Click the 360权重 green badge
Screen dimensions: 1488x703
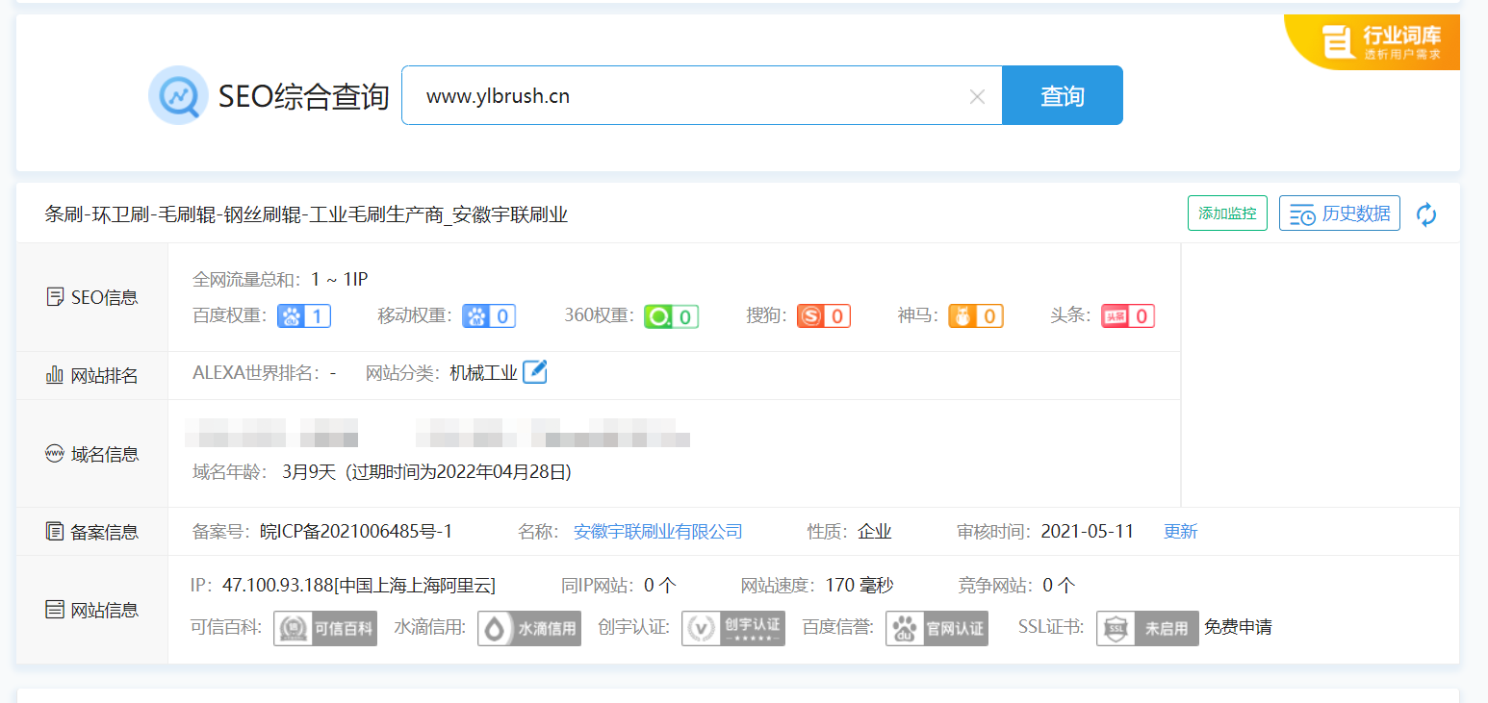click(x=671, y=315)
